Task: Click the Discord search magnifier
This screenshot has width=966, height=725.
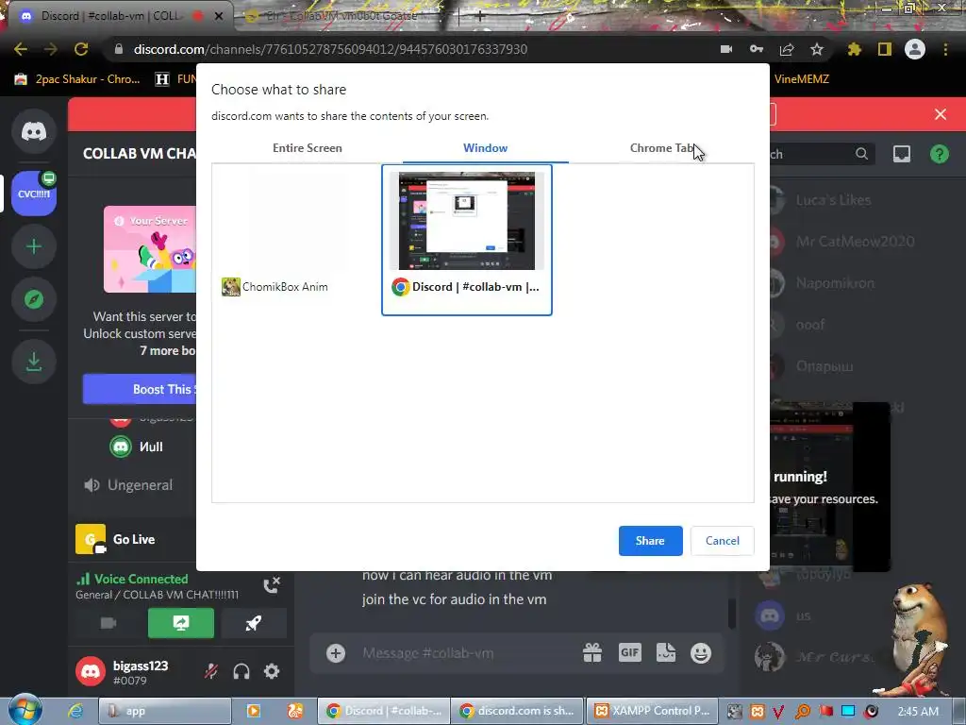Action: [862, 154]
